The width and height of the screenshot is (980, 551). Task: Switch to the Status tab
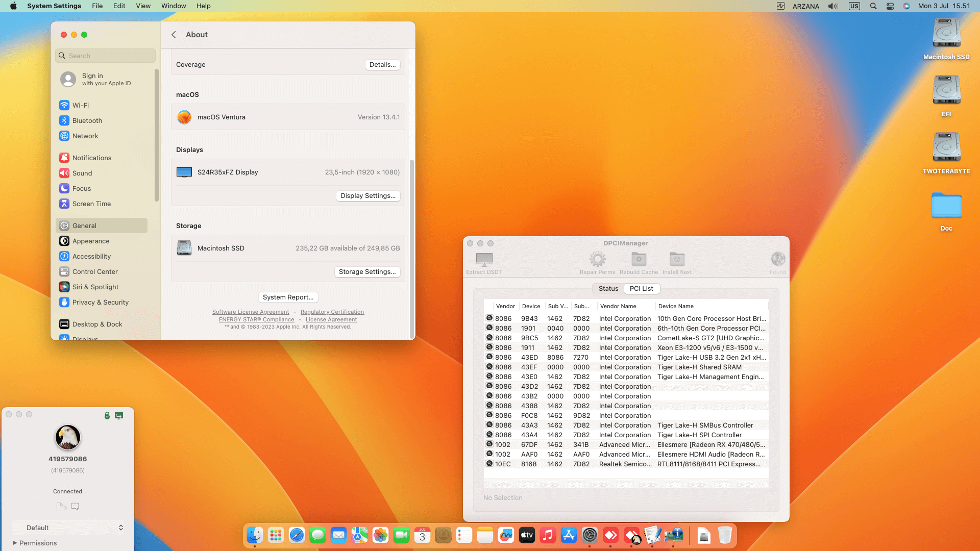click(608, 288)
